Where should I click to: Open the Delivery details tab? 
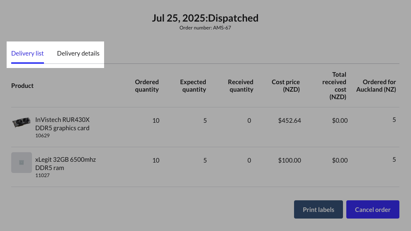[x=78, y=53]
